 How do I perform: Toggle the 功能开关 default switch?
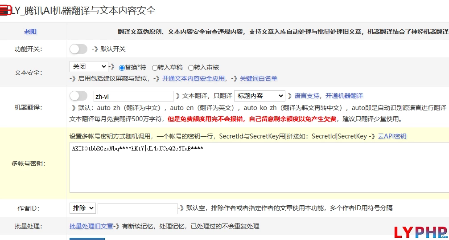pyautogui.click(x=78, y=49)
